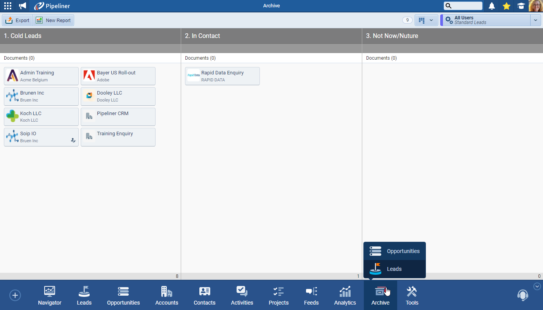Open the Rapid Data Enquiry lead card
The height and width of the screenshot is (310, 543).
(222, 76)
